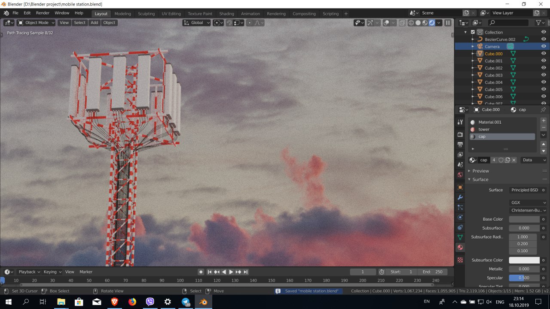
Task: Select Rendered viewport shading
Action: [x=432, y=23]
